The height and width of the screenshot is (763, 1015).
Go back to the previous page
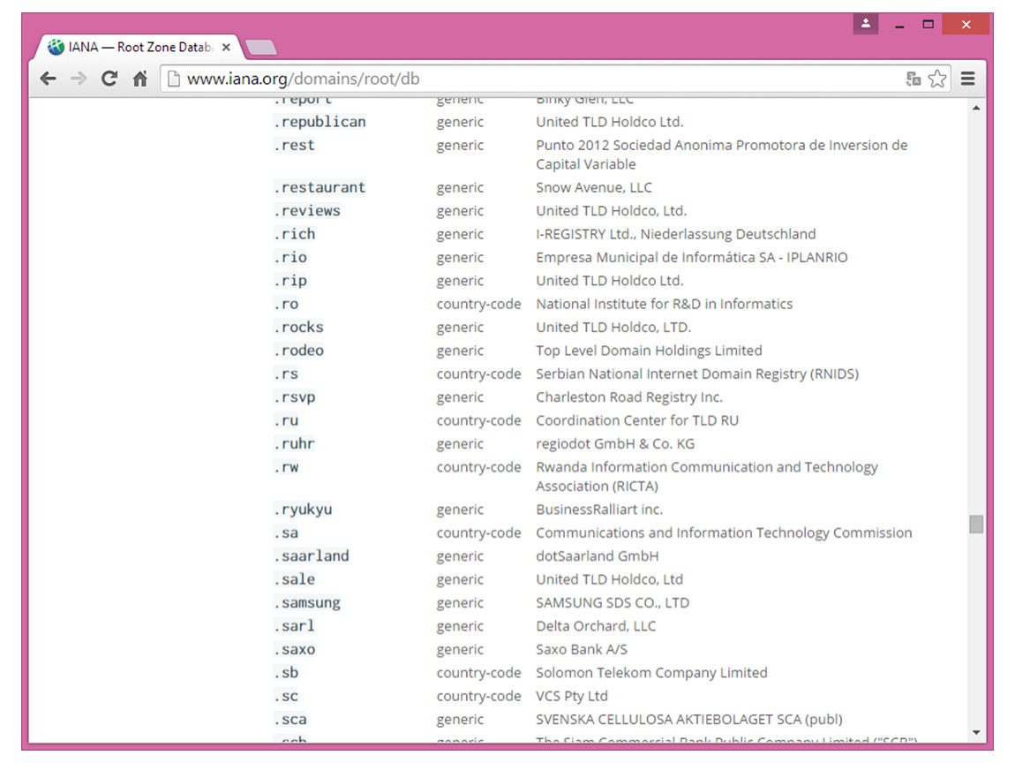coord(48,79)
